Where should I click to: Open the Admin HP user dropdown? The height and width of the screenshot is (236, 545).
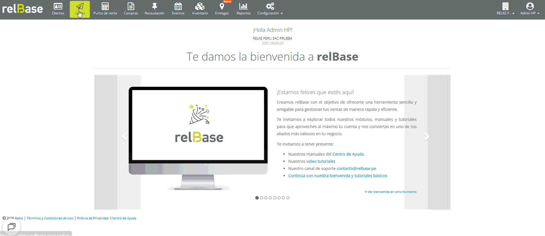pos(530,9)
